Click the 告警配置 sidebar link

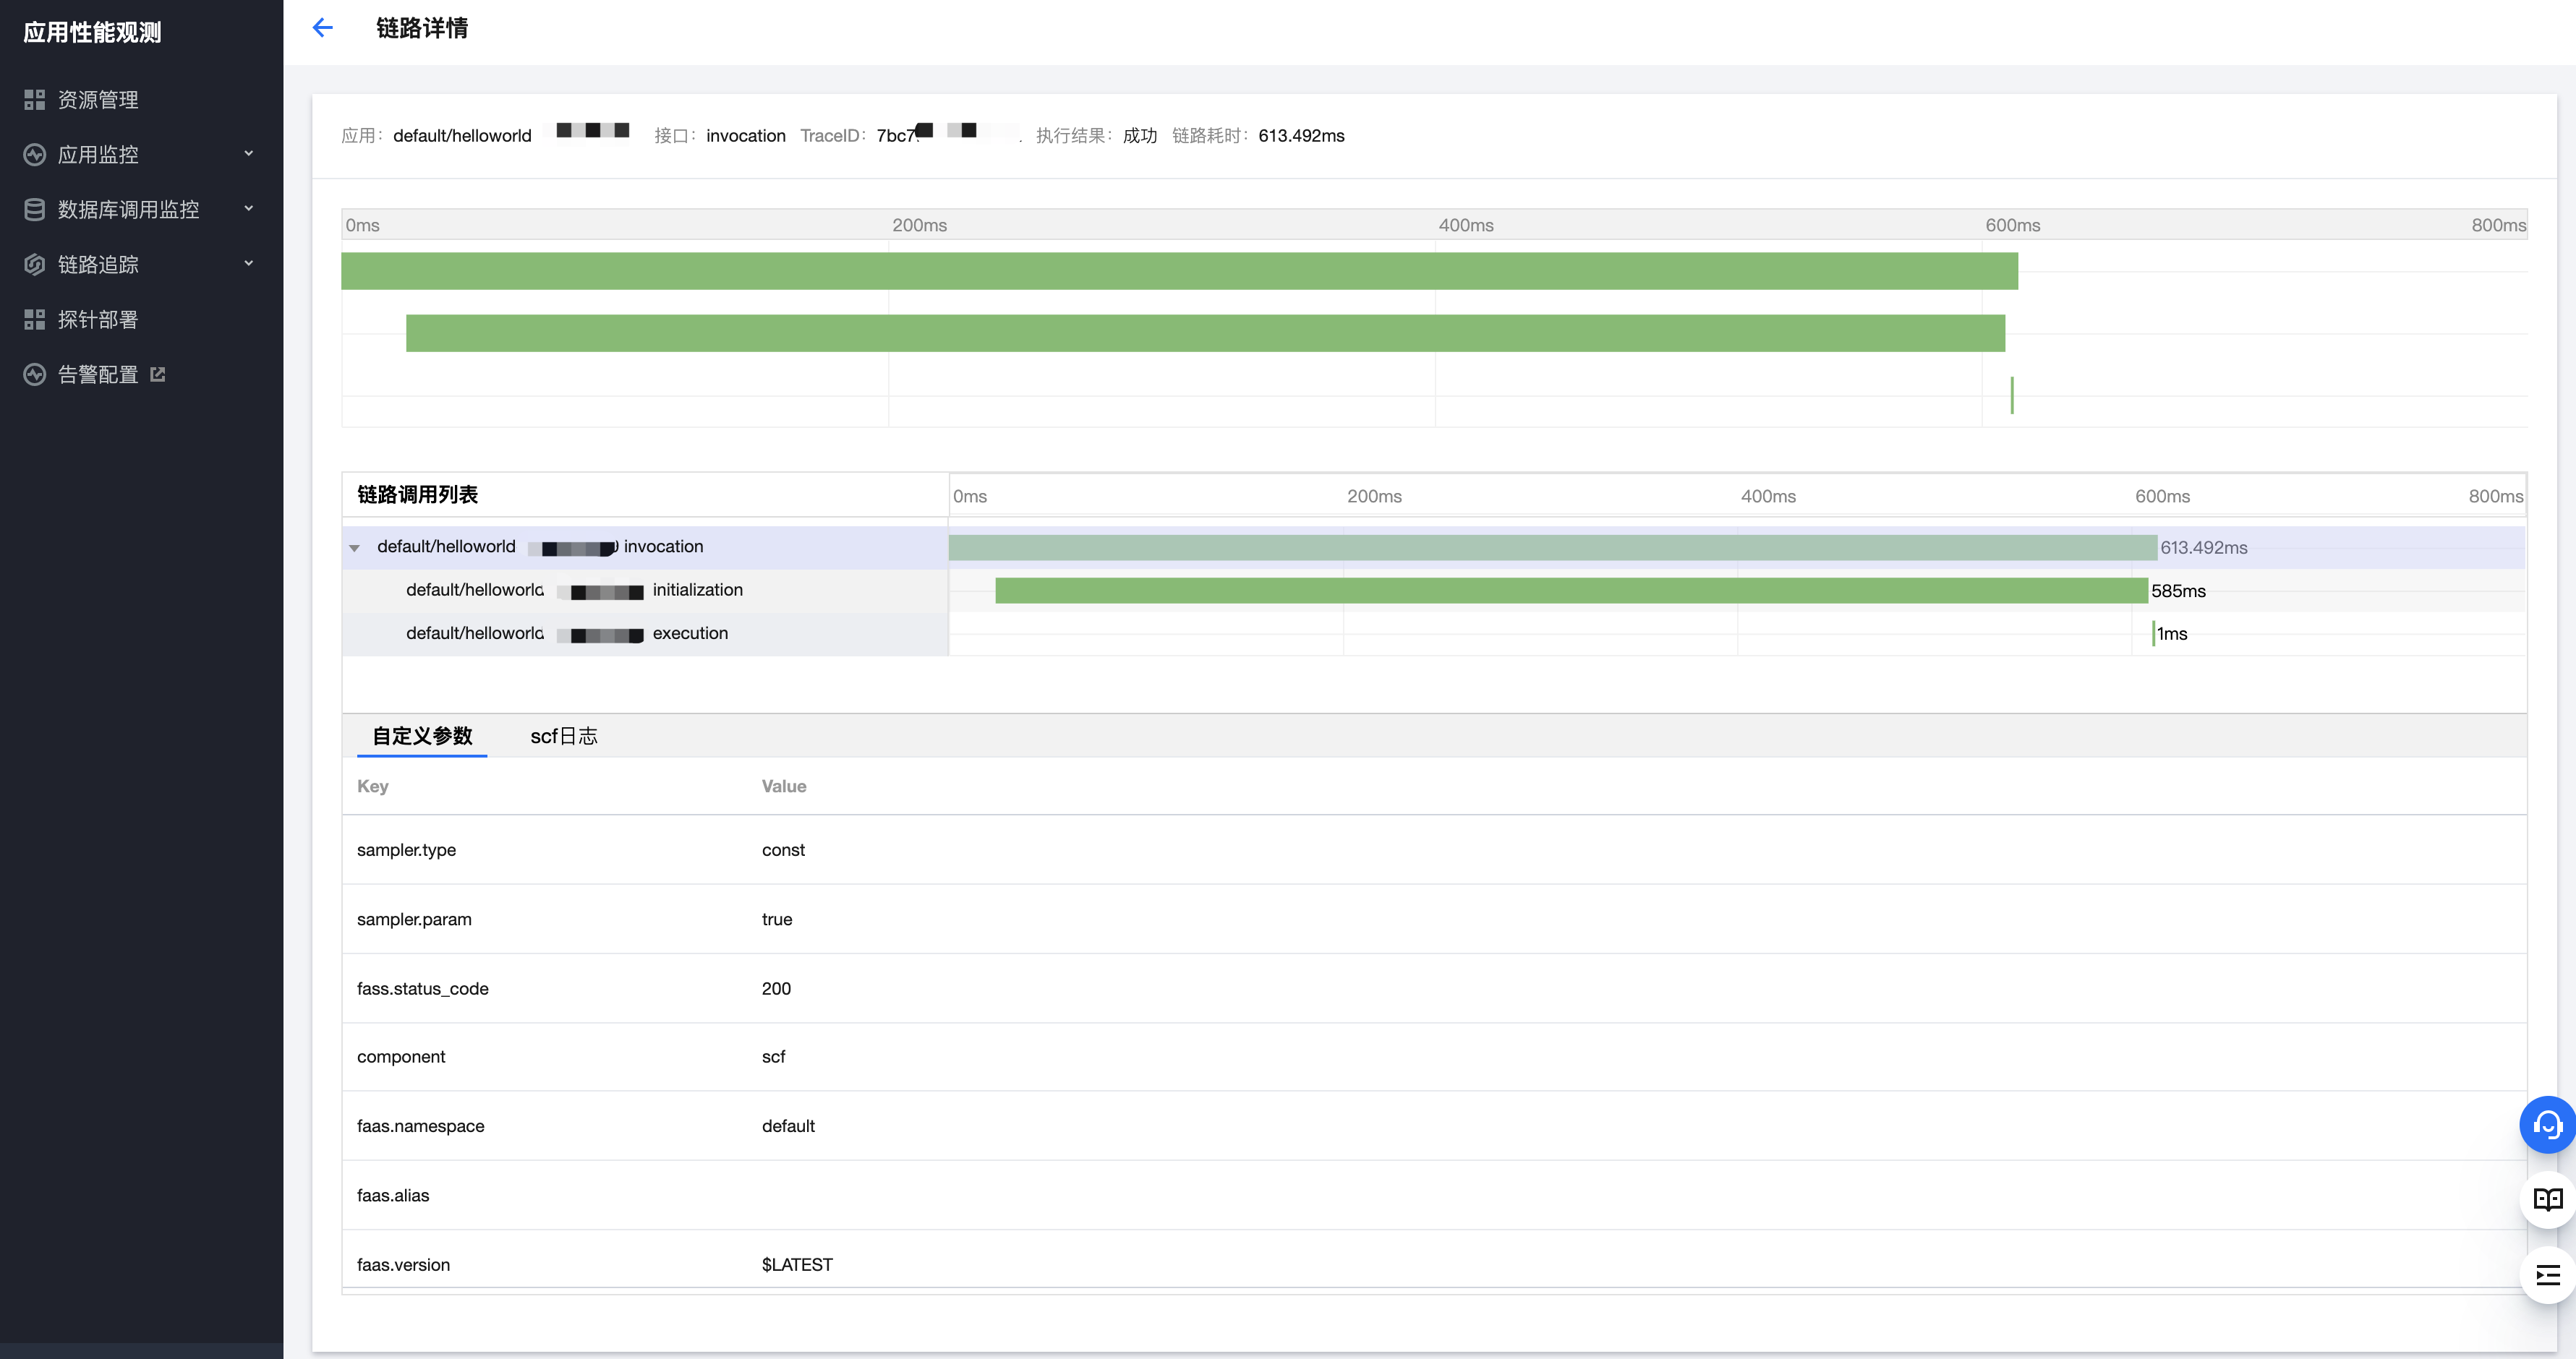(x=98, y=374)
